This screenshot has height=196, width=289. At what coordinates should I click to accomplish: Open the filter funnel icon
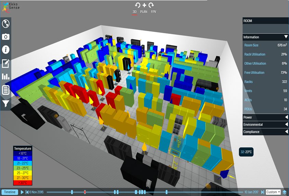pyautogui.click(x=6, y=103)
